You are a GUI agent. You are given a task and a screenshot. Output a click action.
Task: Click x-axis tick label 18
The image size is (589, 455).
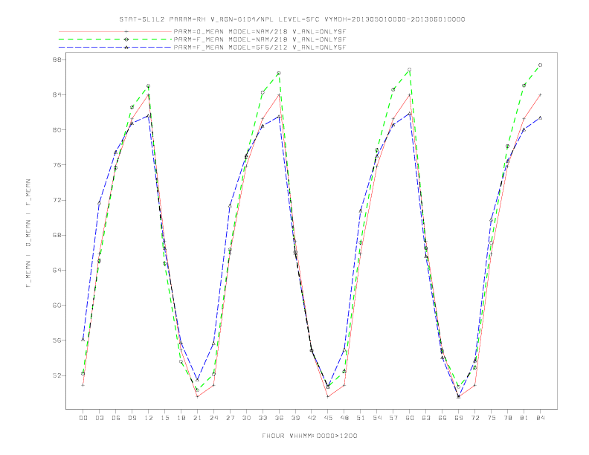click(181, 418)
